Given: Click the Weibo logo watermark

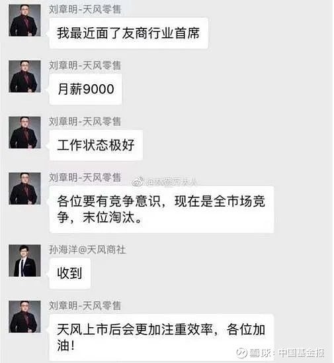Looking at the screenshot, I should pos(138,182).
